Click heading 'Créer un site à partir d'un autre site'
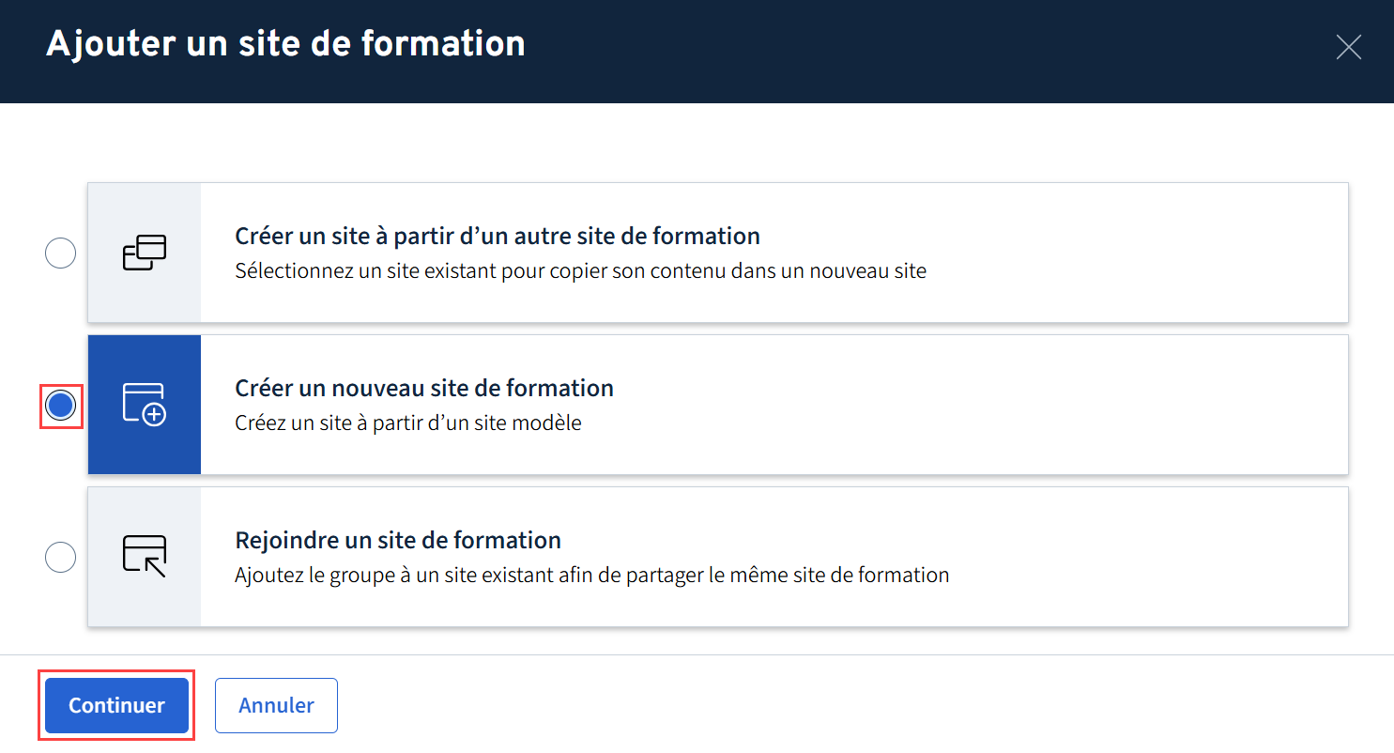The height and width of the screenshot is (753, 1394). point(497,235)
